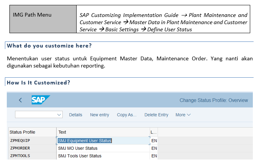Open Details of selected entry
257x161 pixels.
[x=75, y=115]
